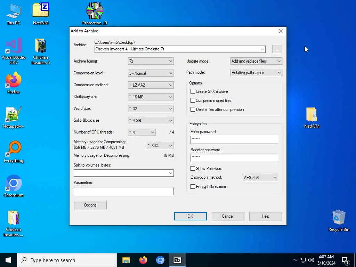The image size is (356, 267).
Task: Cancel the Add to Archive dialog
Action: (x=228, y=216)
